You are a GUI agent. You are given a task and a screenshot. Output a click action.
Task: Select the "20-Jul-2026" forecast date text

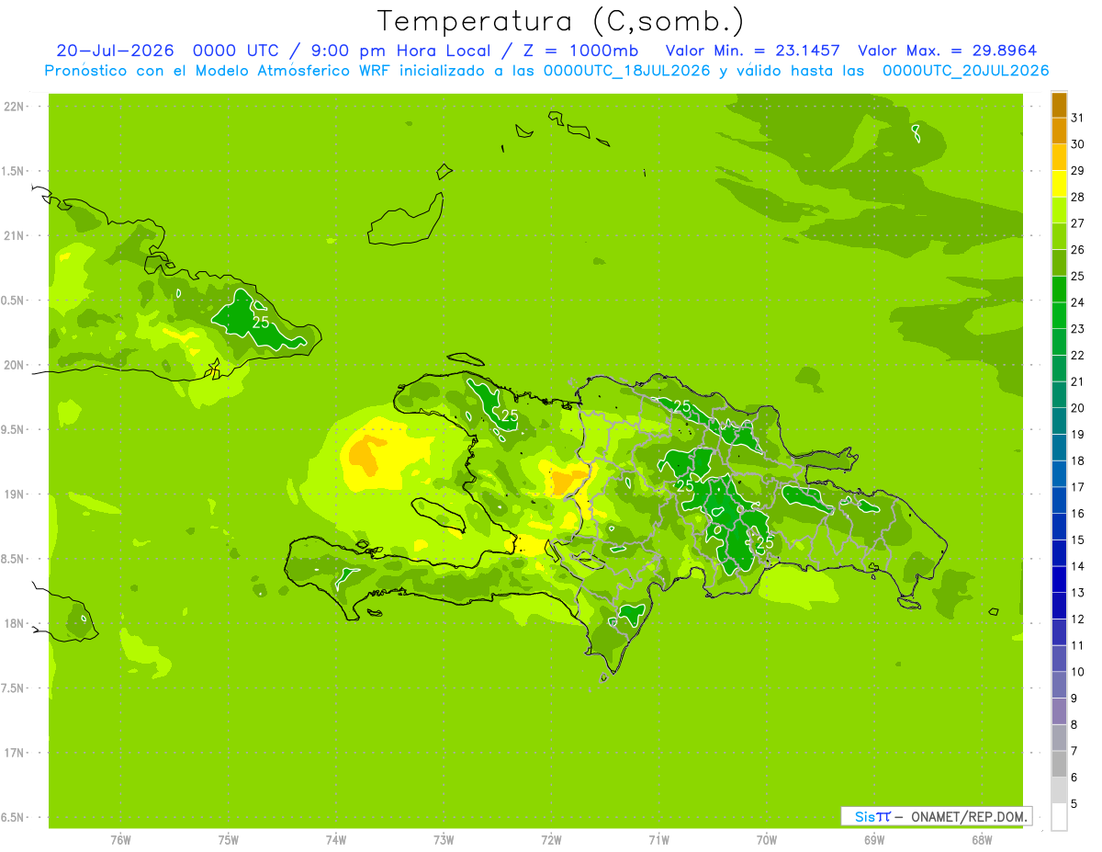click(x=116, y=51)
